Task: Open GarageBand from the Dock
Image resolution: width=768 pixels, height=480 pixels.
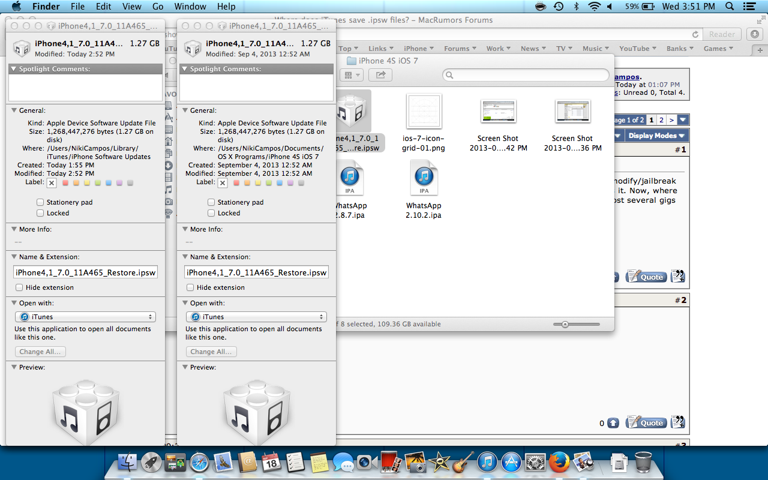Action: [463, 463]
